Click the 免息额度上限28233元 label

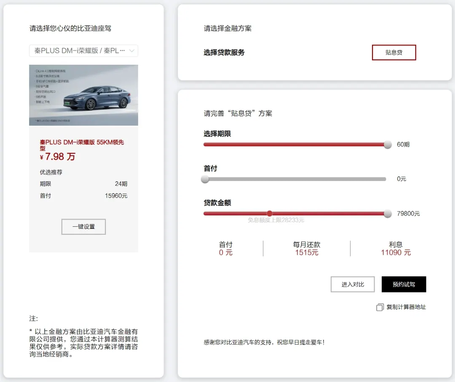pyautogui.click(x=276, y=220)
